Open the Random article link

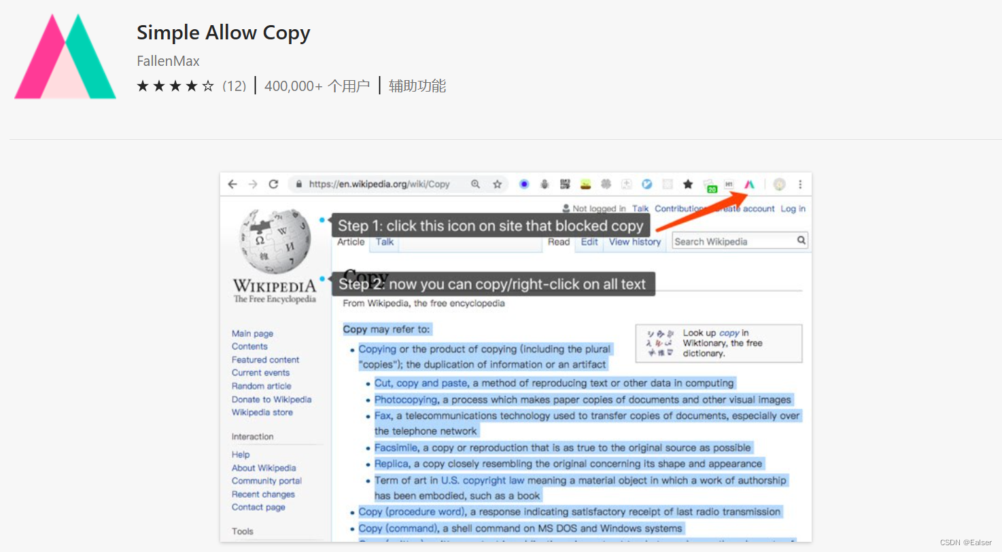[x=261, y=386]
